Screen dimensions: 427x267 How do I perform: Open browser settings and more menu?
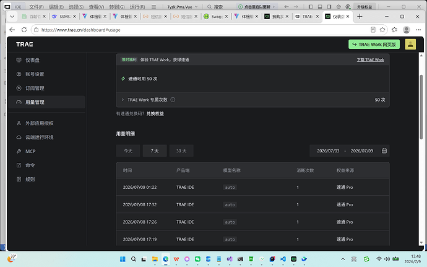pyautogui.click(x=418, y=30)
